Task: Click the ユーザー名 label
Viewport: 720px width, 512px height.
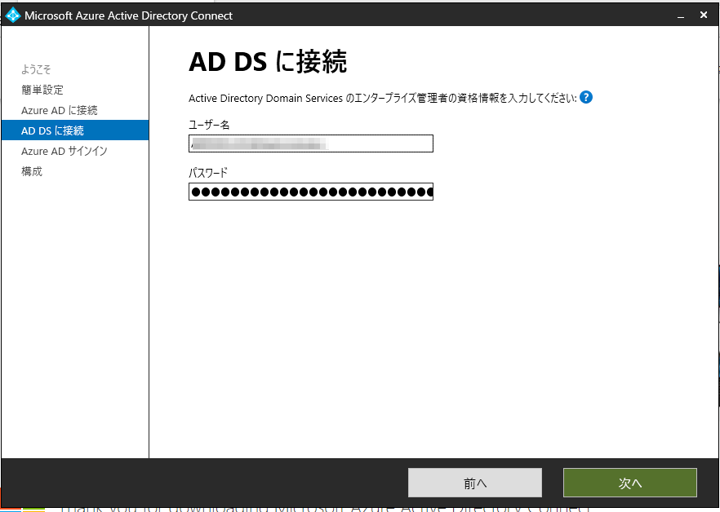Action: click(209, 125)
